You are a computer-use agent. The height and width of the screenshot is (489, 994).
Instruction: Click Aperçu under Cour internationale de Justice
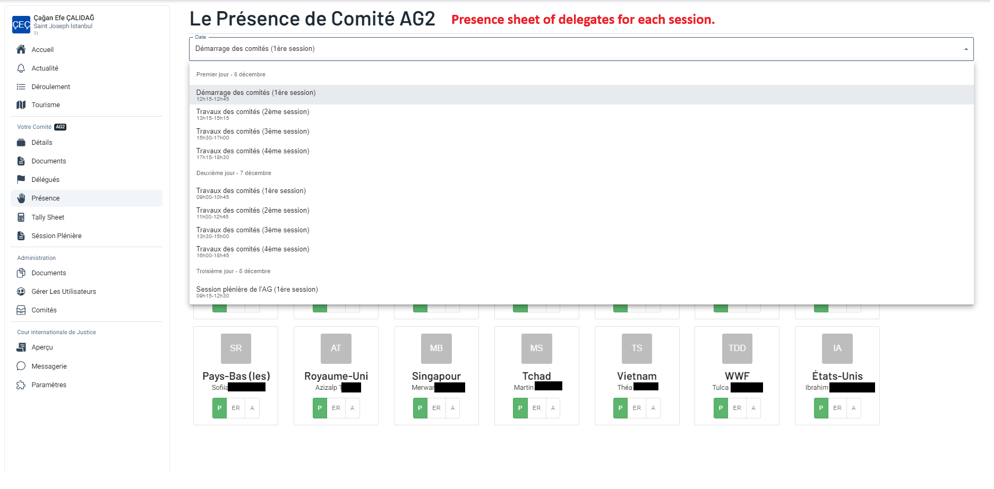pyautogui.click(x=42, y=347)
